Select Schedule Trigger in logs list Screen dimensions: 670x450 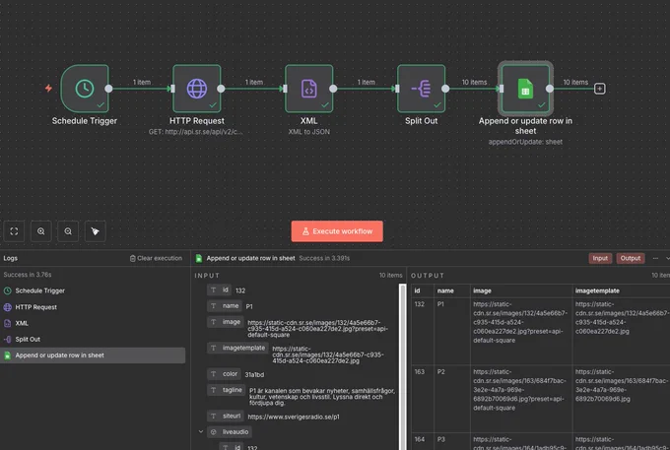[94, 290]
